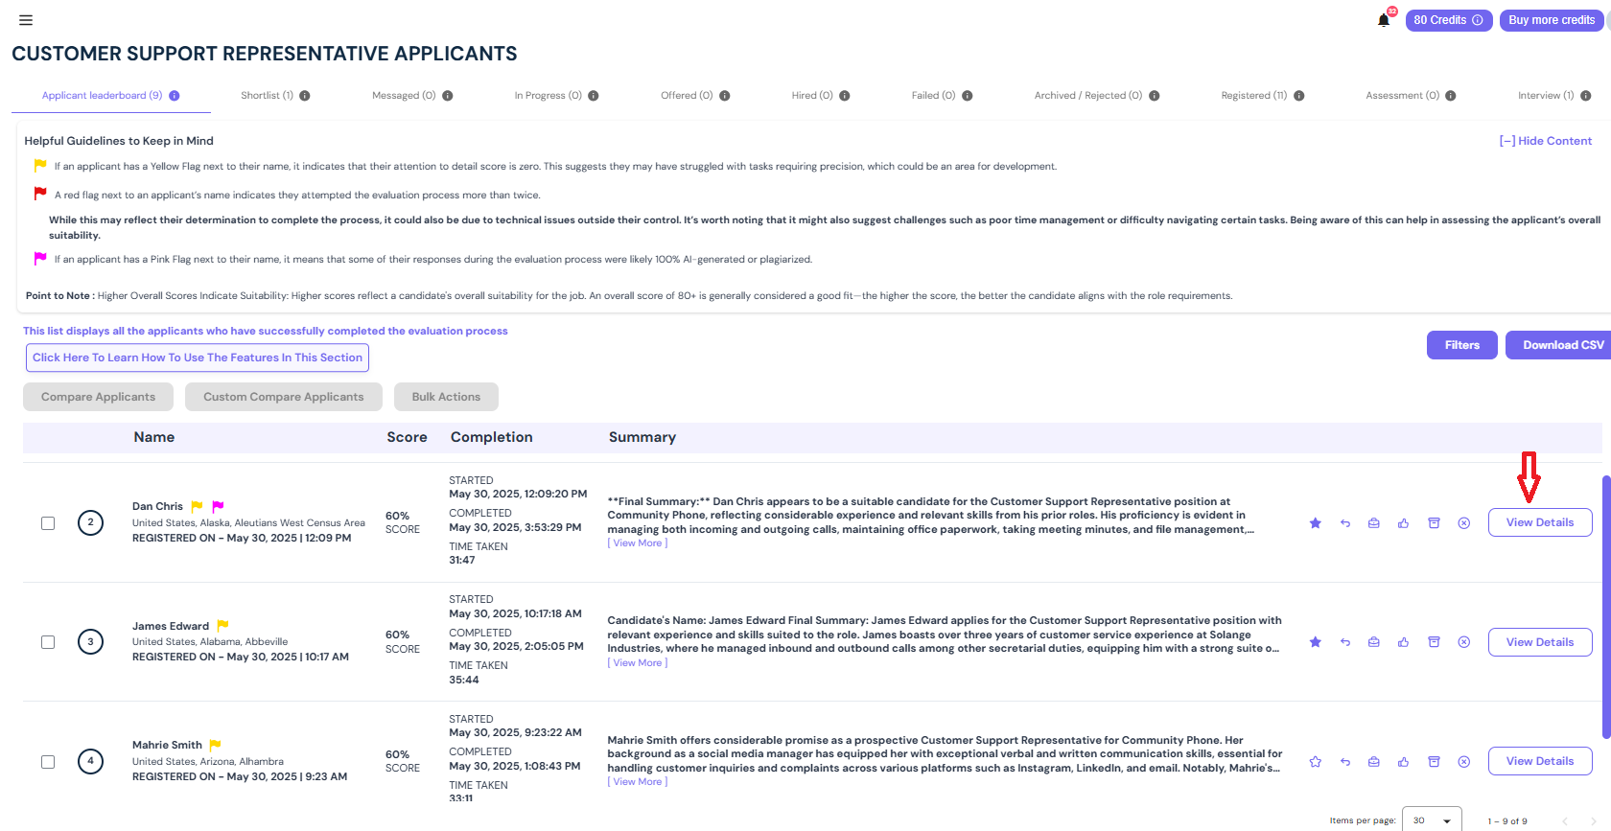This screenshot has width=1611, height=831.
Task: Click Custom Compare Applicants button
Action: 284,397
